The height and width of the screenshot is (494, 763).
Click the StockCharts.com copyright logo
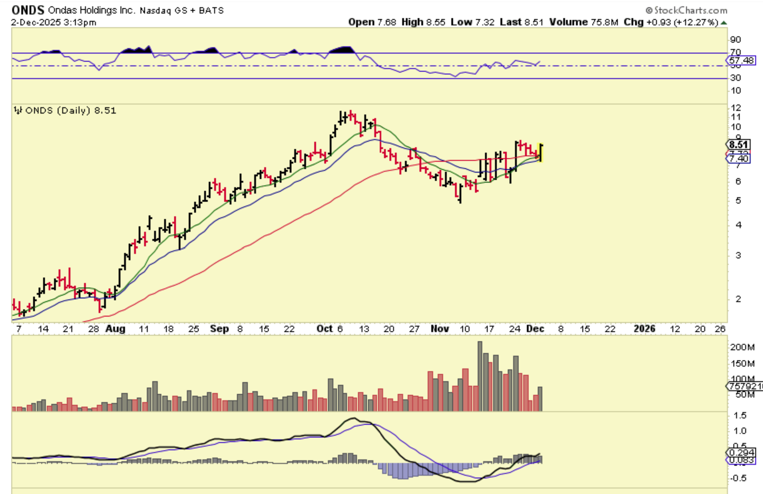click(x=686, y=11)
